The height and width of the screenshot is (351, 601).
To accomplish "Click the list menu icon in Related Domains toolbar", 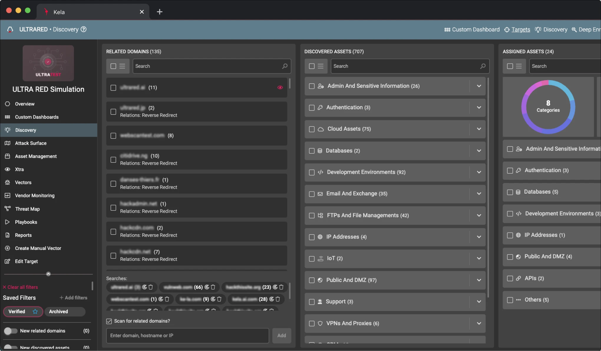I will (x=122, y=66).
